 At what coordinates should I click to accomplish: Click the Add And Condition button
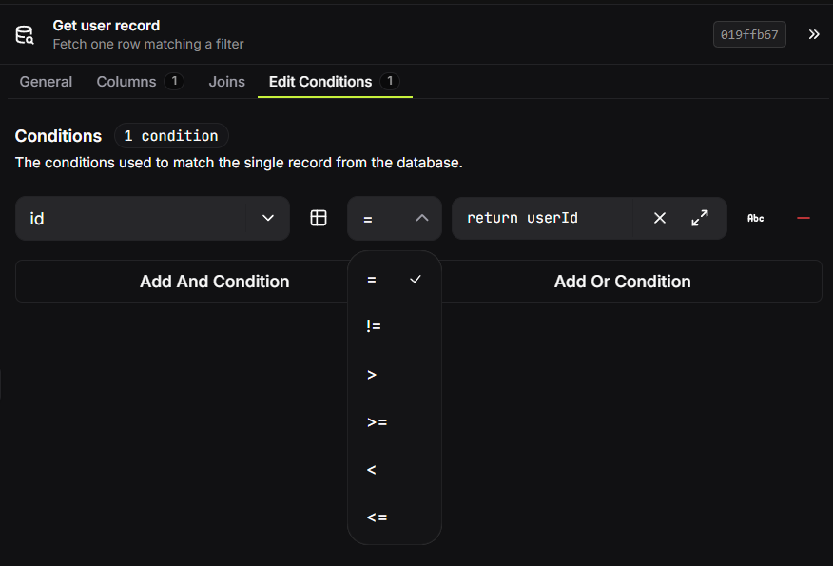(x=214, y=282)
